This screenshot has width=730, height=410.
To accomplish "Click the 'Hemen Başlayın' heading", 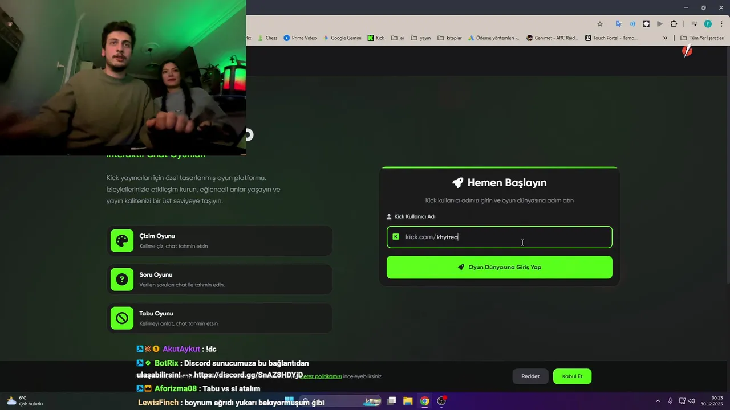I will (x=507, y=183).
